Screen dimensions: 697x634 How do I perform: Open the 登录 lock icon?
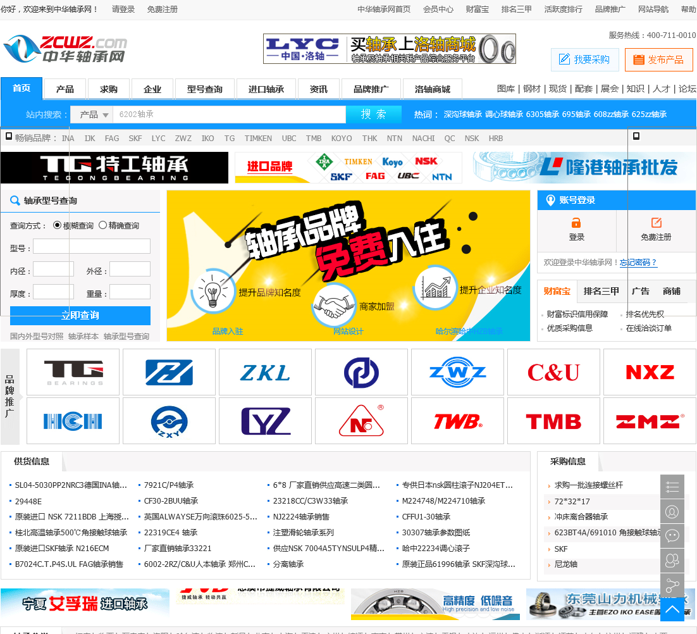576,223
